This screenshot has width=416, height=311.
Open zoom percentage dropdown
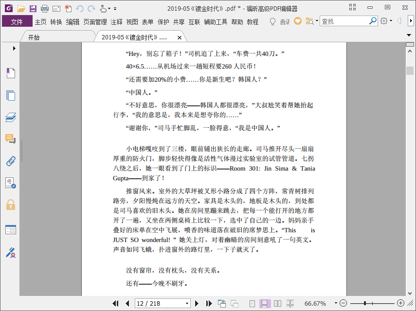(x=336, y=303)
